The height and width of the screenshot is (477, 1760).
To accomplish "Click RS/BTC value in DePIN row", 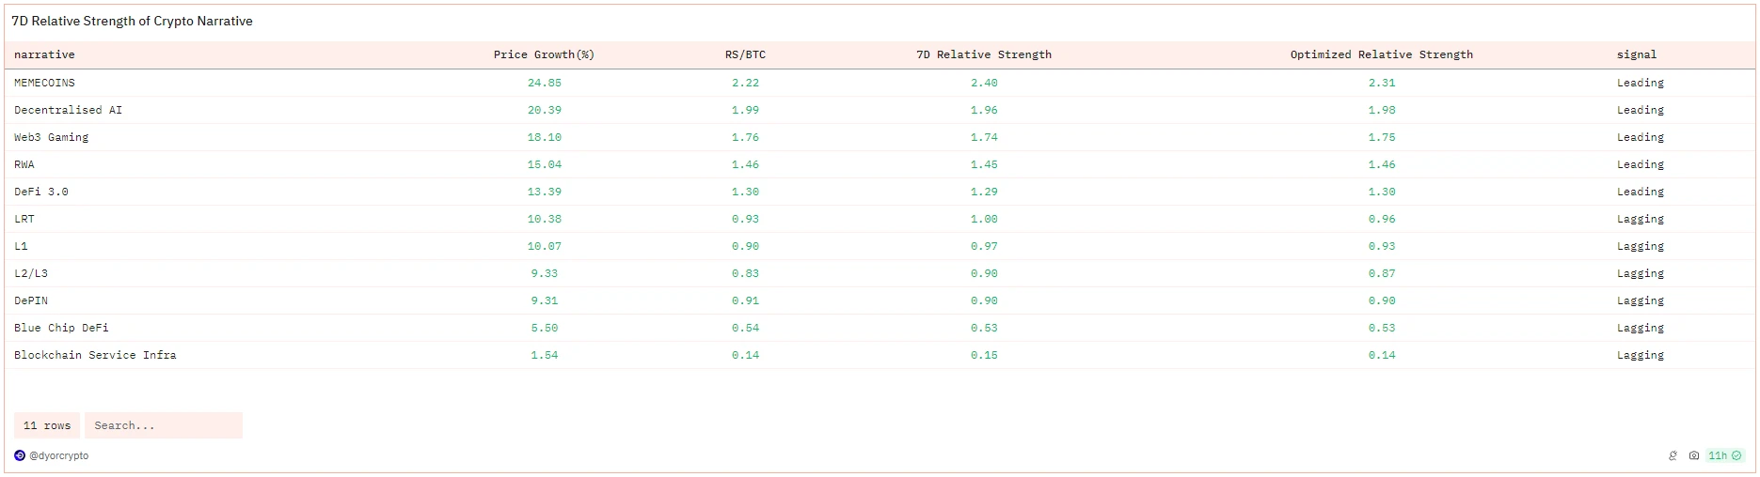I will 745,300.
